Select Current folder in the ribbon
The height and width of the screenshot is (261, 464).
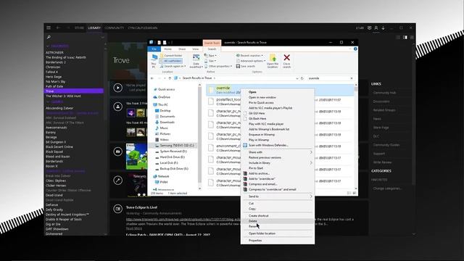(171, 56)
